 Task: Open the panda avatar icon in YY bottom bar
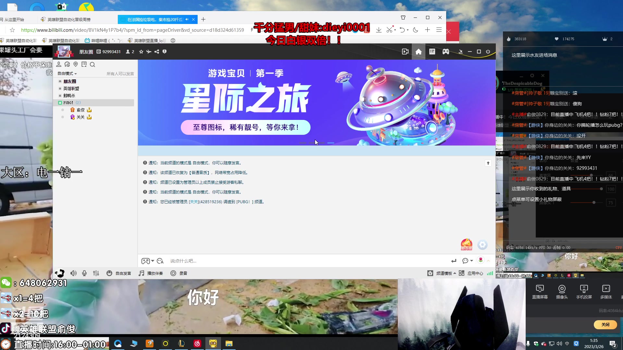tap(60, 273)
